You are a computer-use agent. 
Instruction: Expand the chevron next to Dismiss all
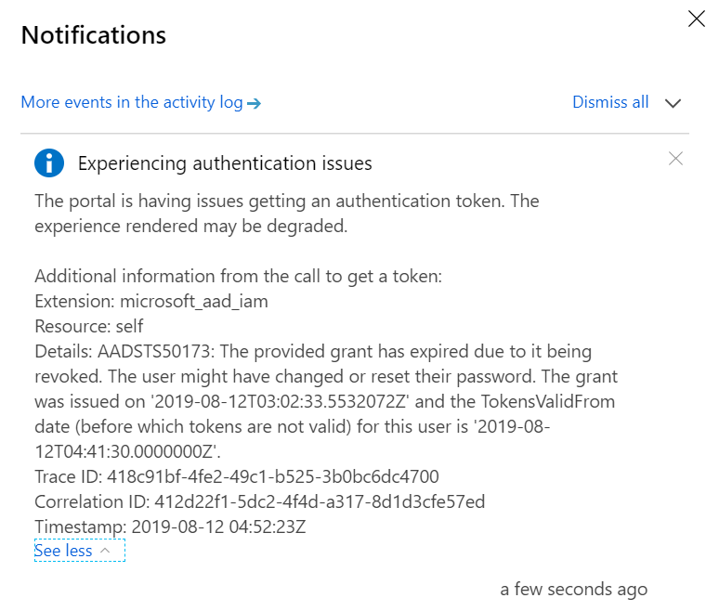pos(673,103)
